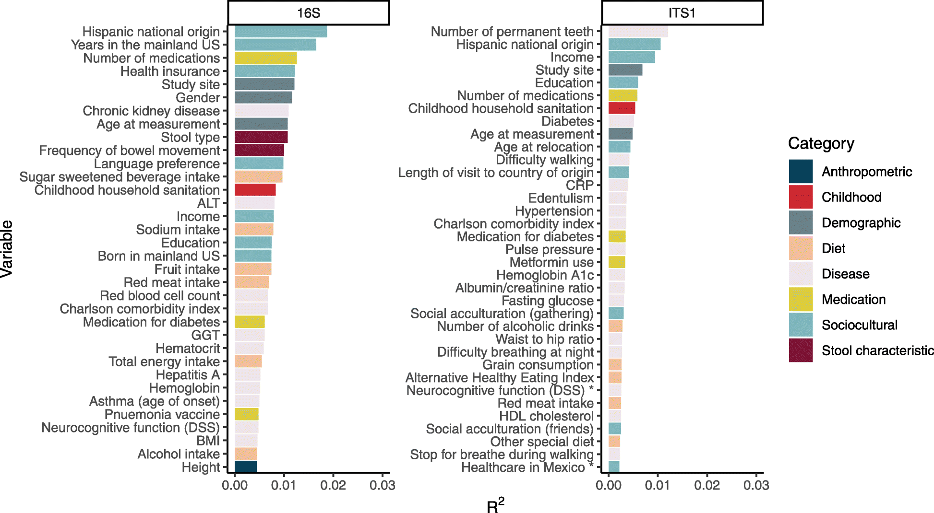Click the 'Diabetes' label in ITS1
This screenshot has width=934, height=513.
pos(568,121)
